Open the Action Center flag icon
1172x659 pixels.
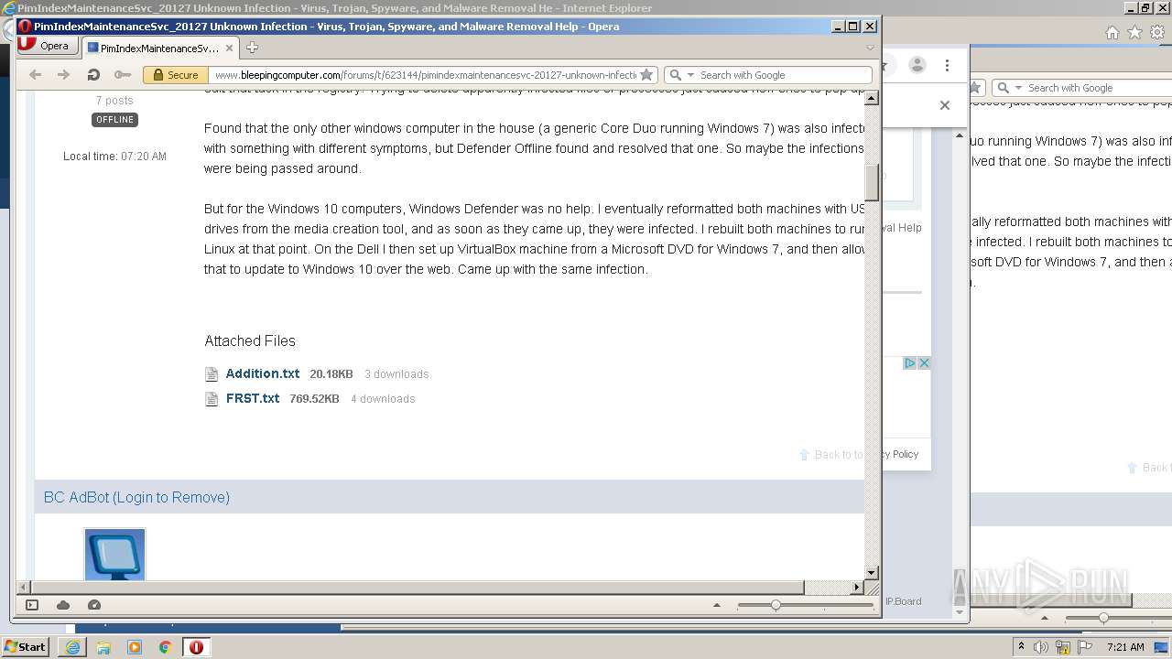click(x=1085, y=647)
